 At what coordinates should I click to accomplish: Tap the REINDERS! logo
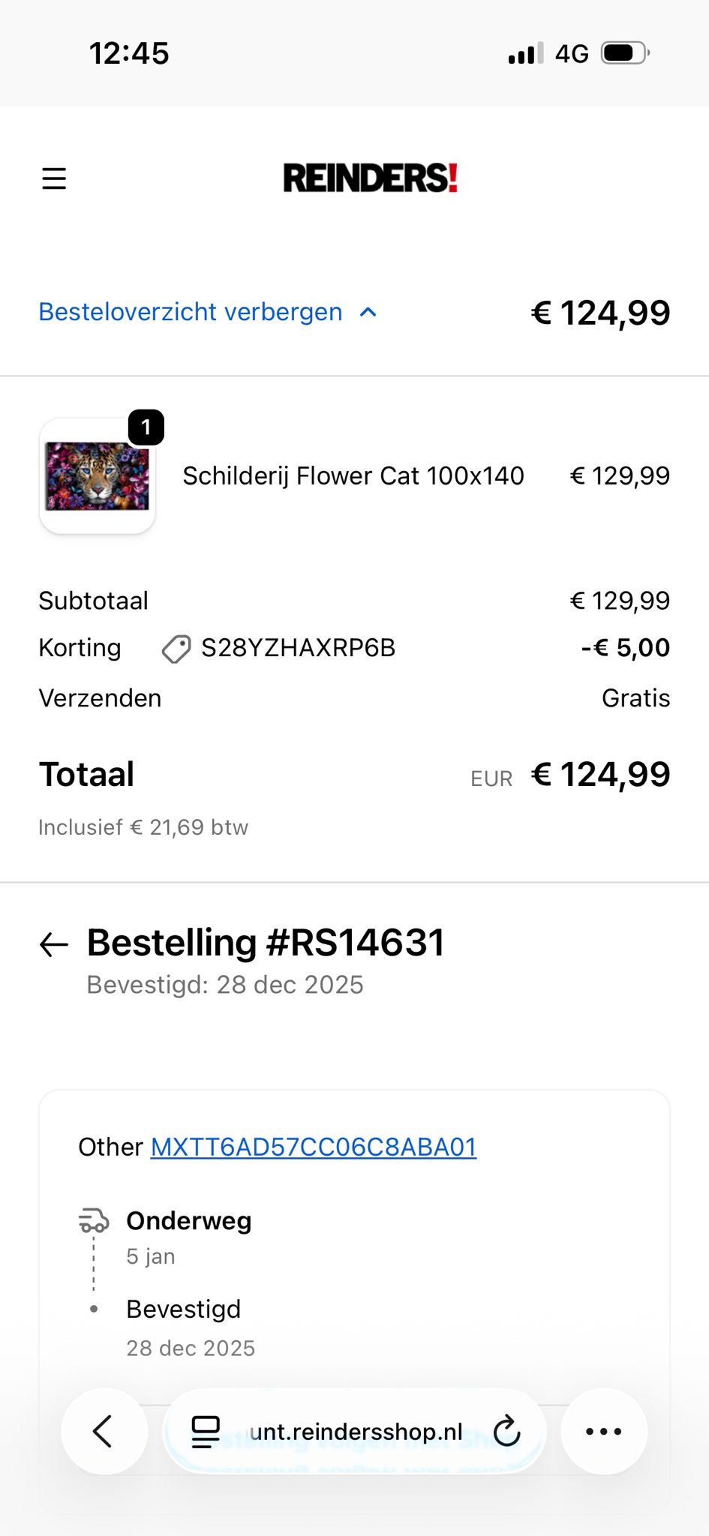click(x=370, y=178)
